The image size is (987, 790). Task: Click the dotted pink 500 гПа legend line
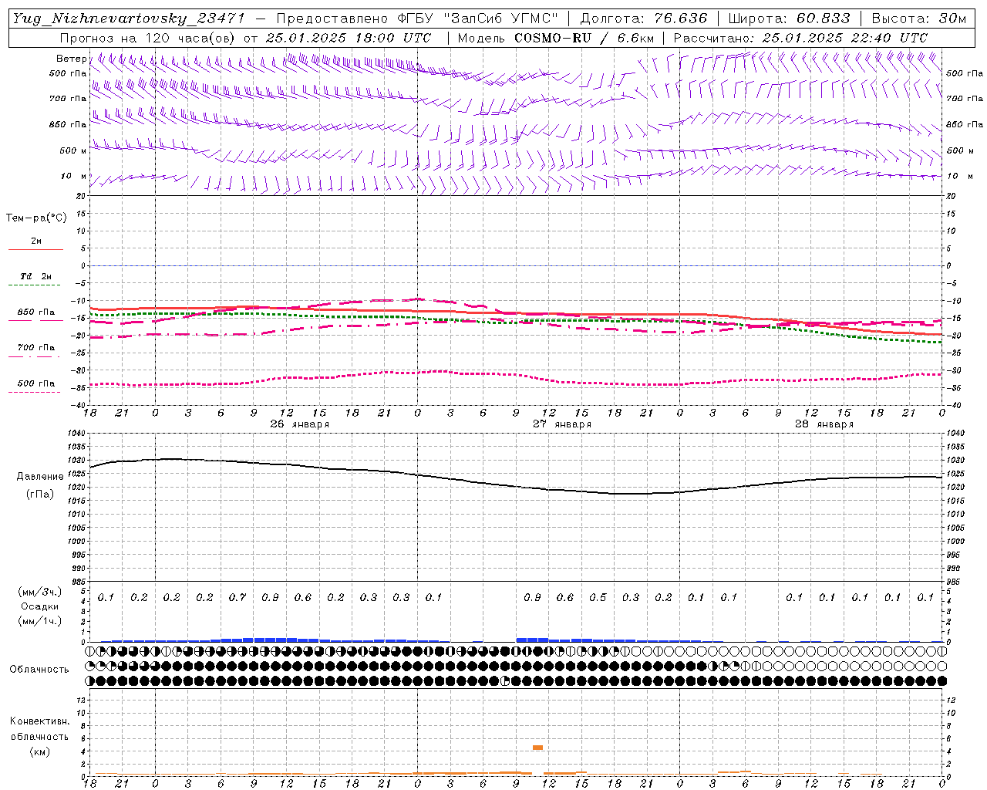pyautogui.click(x=35, y=391)
